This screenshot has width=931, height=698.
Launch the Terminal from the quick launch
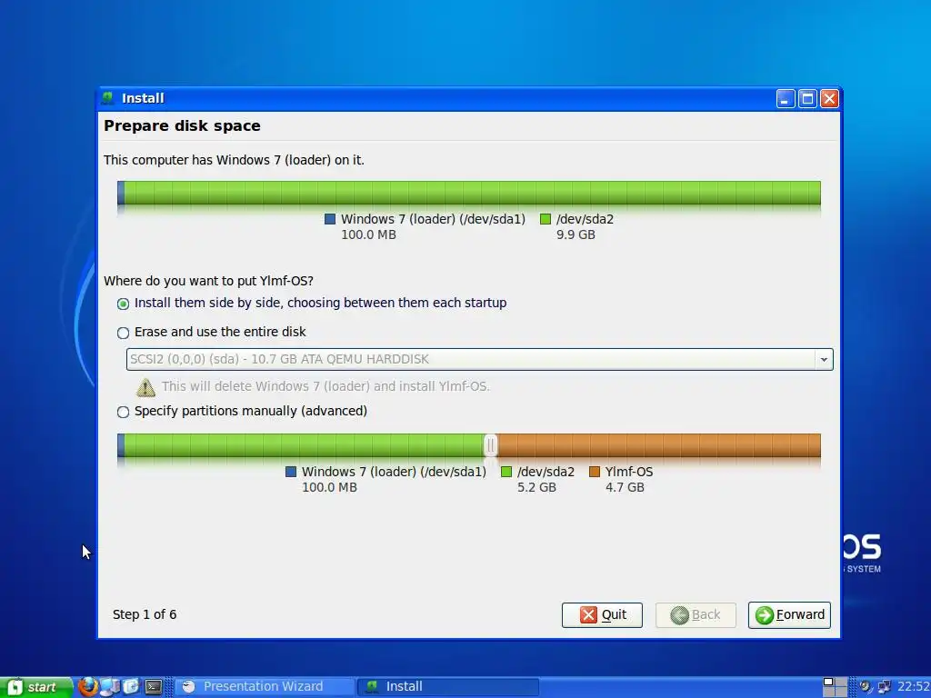coord(154,687)
